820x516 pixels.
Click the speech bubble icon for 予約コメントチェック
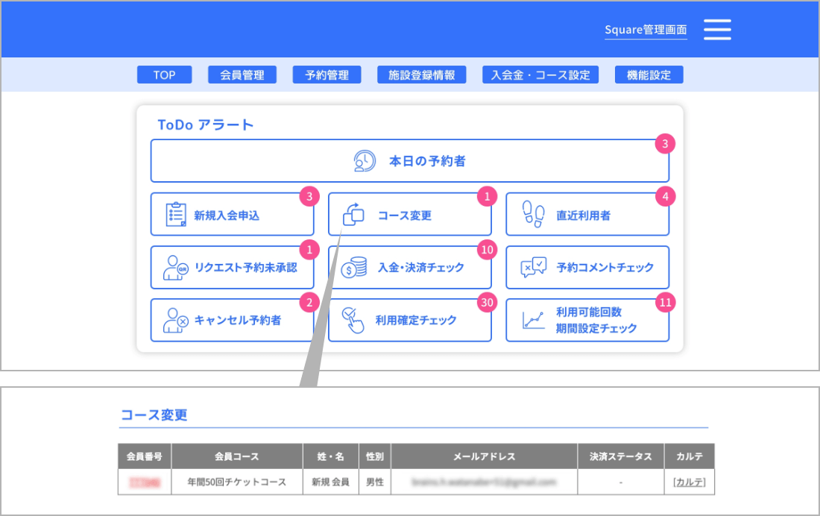533,268
